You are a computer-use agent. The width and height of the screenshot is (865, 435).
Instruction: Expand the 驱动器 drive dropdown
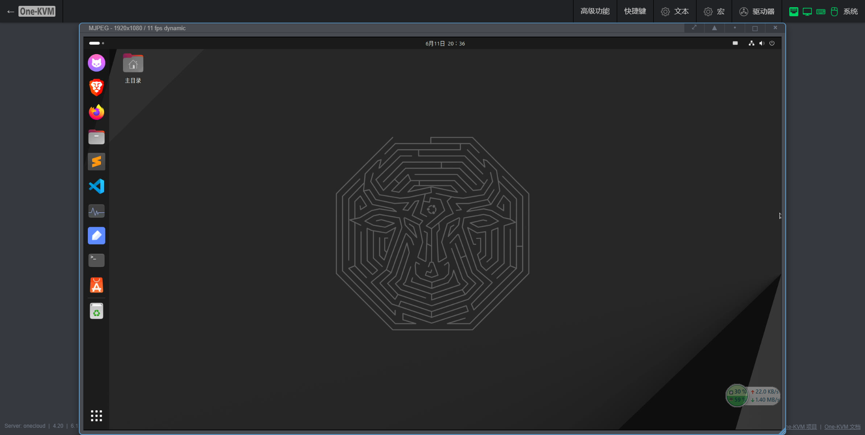point(757,11)
